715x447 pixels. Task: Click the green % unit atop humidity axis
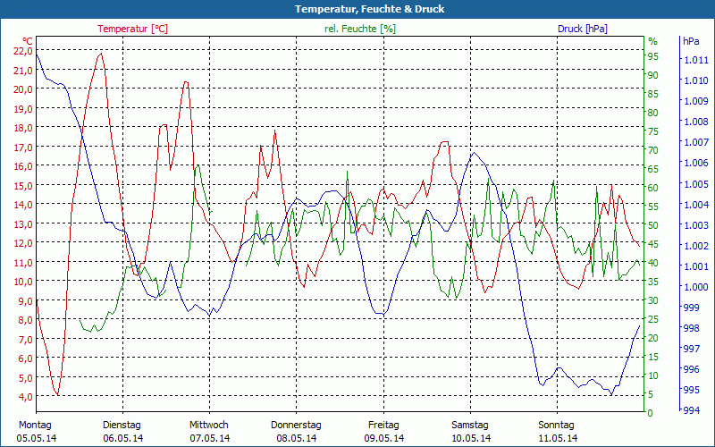pos(652,41)
